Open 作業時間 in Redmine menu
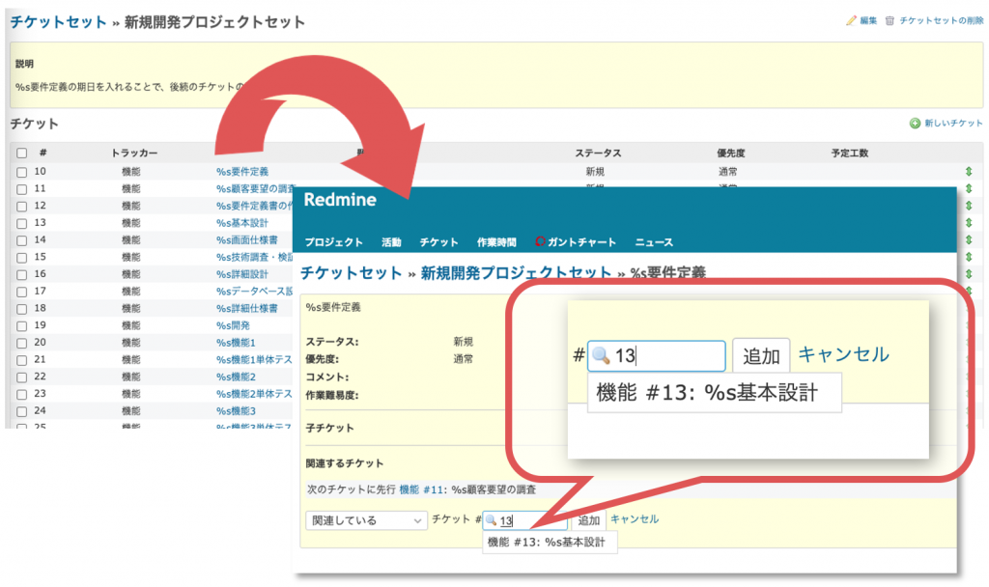Viewport: 989px width, 587px height. point(496,242)
